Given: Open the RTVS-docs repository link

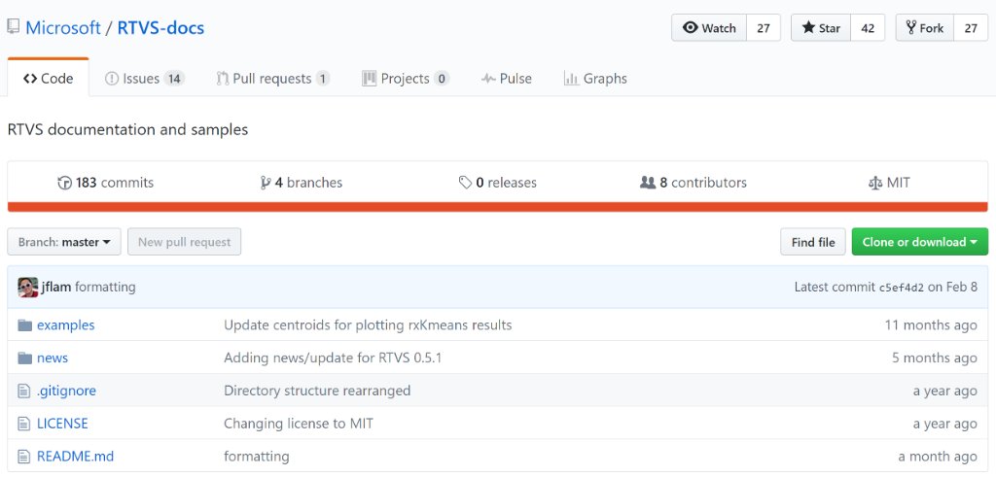Looking at the screenshot, I should pyautogui.click(x=160, y=28).
